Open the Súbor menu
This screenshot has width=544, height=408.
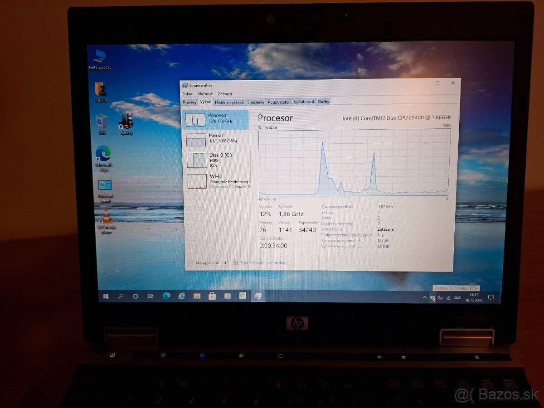coord(187,93)
